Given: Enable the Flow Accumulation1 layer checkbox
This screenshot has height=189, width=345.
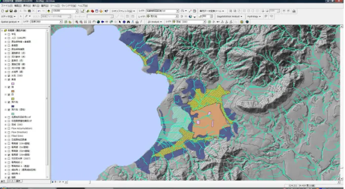Looking at the screenshot, I should [9, 128].
